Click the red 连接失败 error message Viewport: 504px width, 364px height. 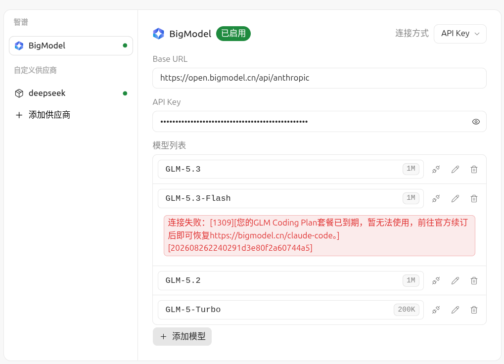pos(320,235)
